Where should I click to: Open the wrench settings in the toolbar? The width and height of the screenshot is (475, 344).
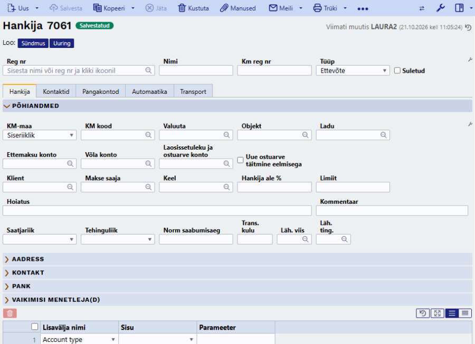pos(441,8)
